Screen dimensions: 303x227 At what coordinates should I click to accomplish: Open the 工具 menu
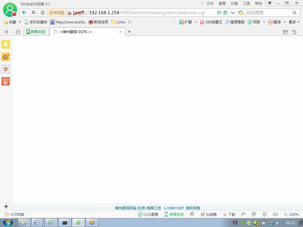(246, 4)
